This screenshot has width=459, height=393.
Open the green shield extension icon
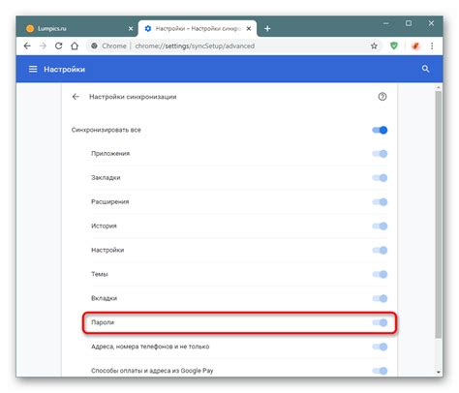point(394,45)
